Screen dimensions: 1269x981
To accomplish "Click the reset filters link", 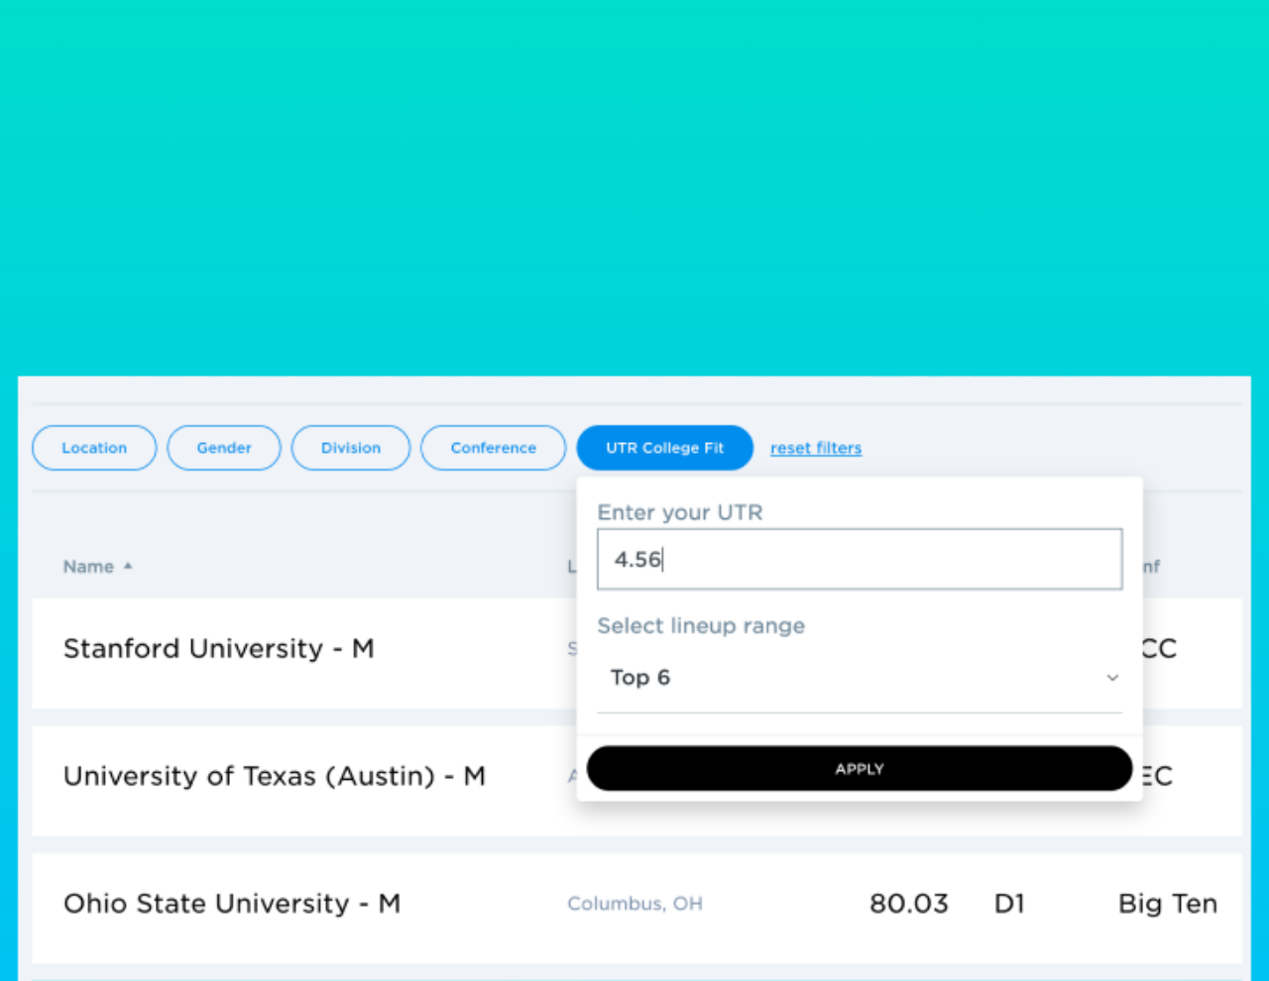I will tap(815, 448).
